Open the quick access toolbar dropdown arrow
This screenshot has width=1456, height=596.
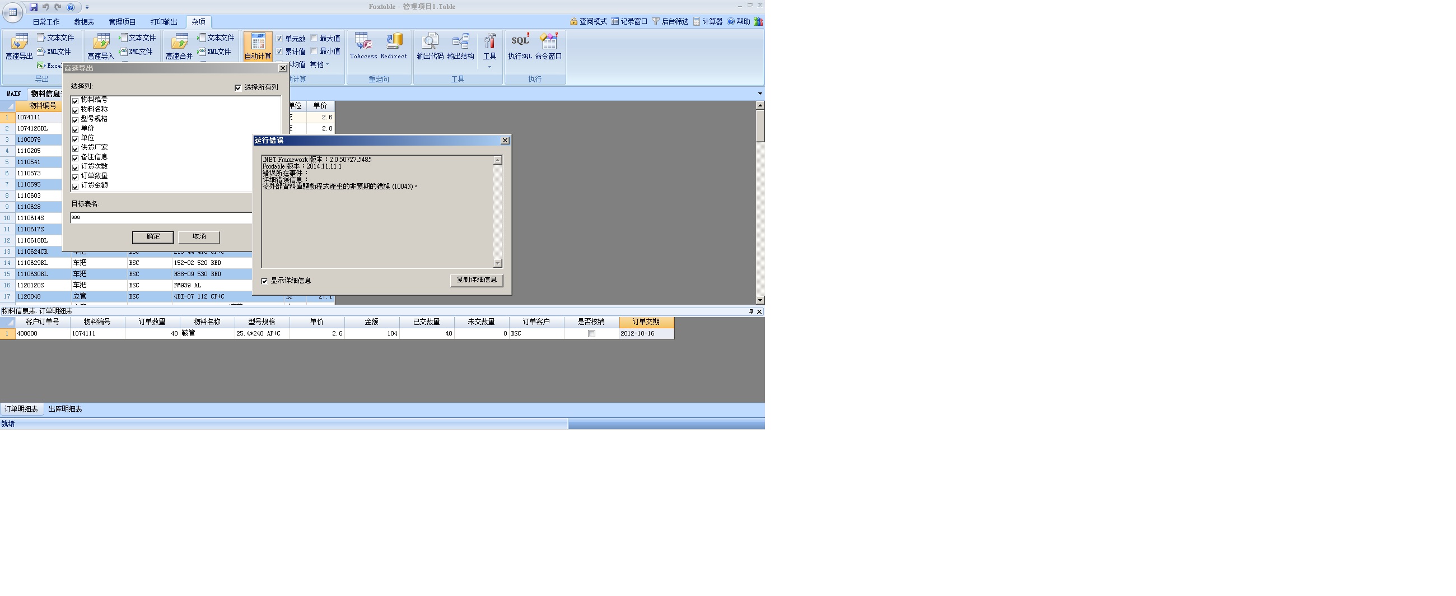[87, 7]
